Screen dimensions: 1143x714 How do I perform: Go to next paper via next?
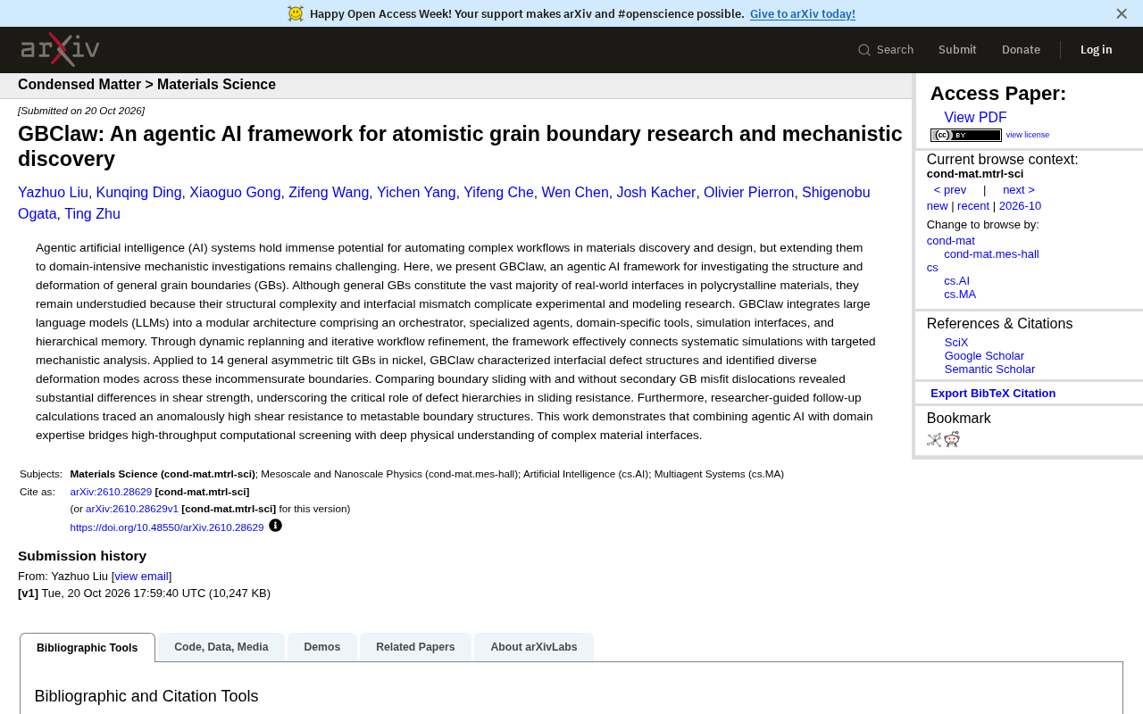click(x=1019, y=190)
